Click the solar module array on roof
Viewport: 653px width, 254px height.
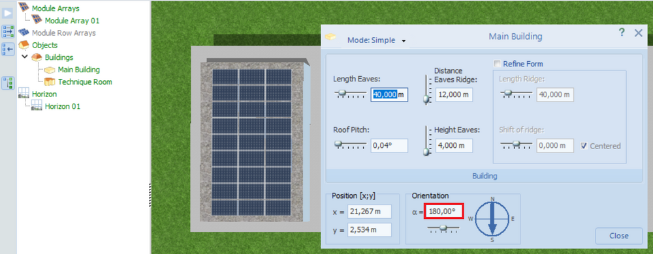click(251, 142)
